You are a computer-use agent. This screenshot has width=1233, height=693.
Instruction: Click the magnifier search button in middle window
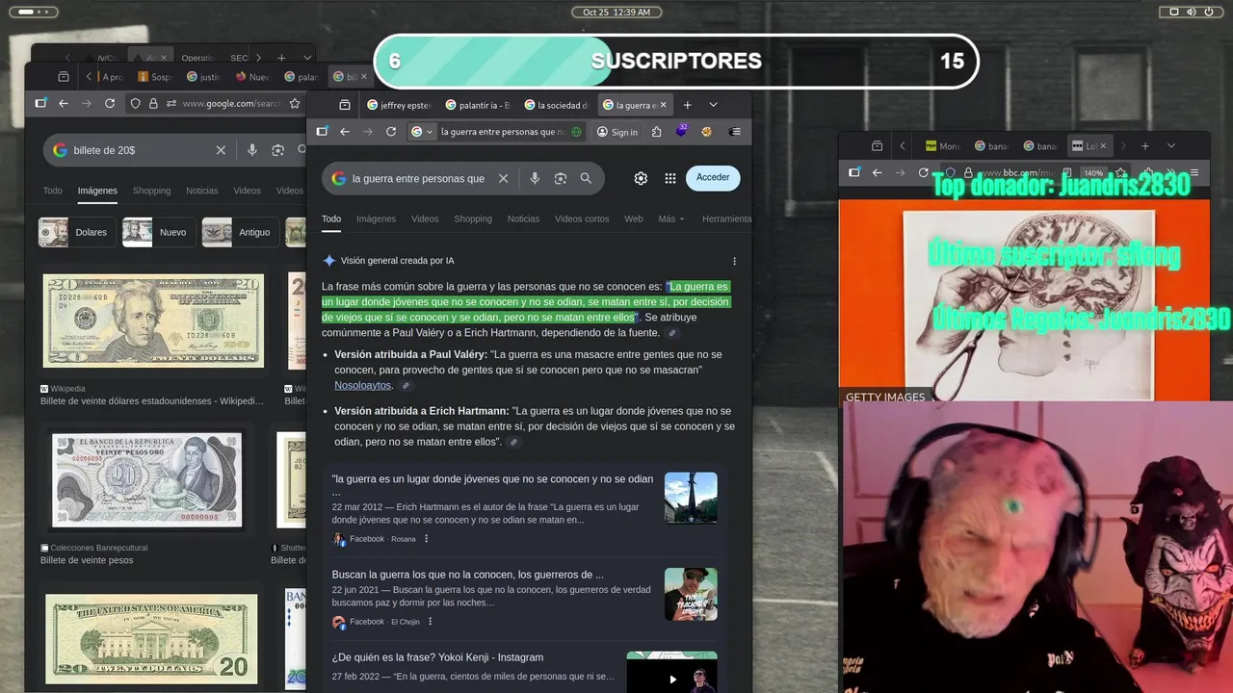[586, 178]
